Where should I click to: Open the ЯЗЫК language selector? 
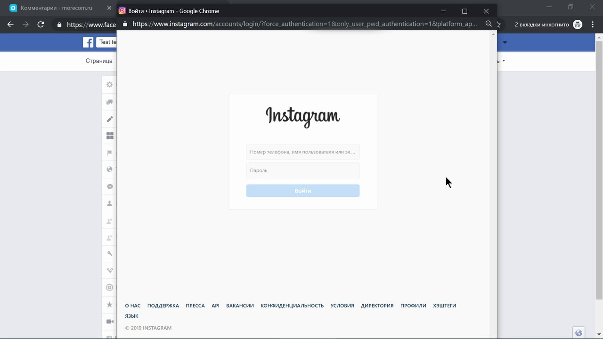[132, 316]
